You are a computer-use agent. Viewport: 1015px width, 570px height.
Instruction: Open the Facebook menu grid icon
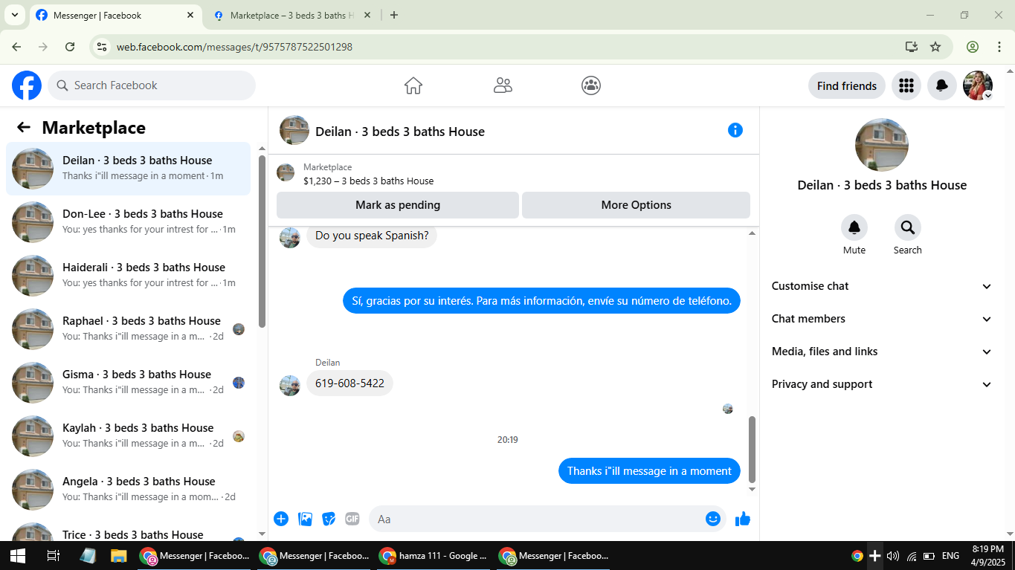click(x=906, y=85)
